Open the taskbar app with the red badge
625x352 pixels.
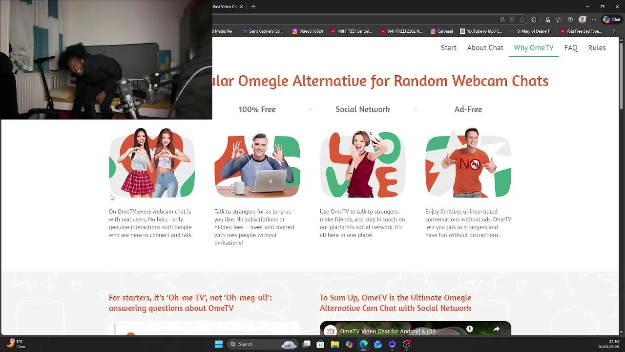406,344
